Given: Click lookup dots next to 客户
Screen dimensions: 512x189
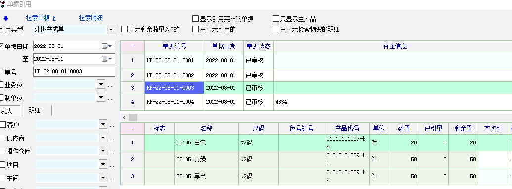Looking at the screenshot, I should [x=112, y=126].
